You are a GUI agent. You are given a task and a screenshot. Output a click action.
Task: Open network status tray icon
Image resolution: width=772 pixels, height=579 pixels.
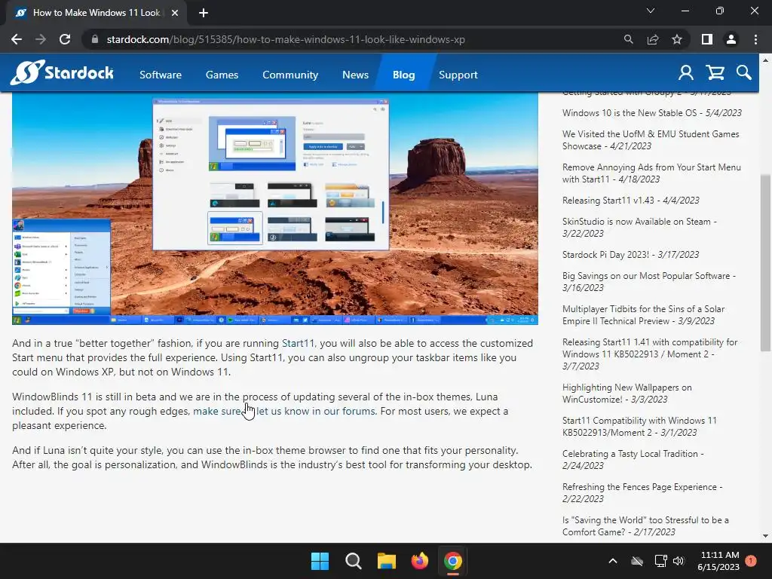[x=660, y=561]
